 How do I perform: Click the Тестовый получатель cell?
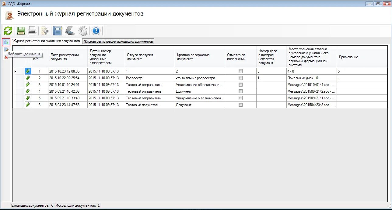tap(150, 105)
